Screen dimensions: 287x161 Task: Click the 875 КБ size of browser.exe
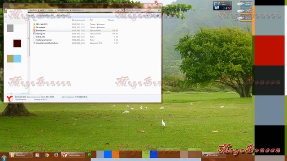115,30
